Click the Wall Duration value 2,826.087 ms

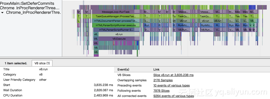coord(103,90)
